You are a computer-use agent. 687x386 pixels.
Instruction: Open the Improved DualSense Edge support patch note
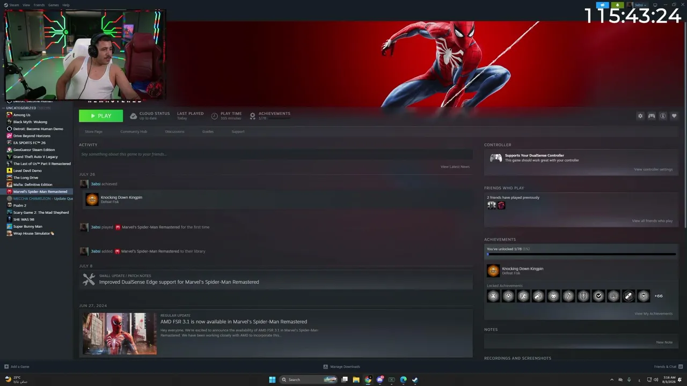[x=179, y=282]
